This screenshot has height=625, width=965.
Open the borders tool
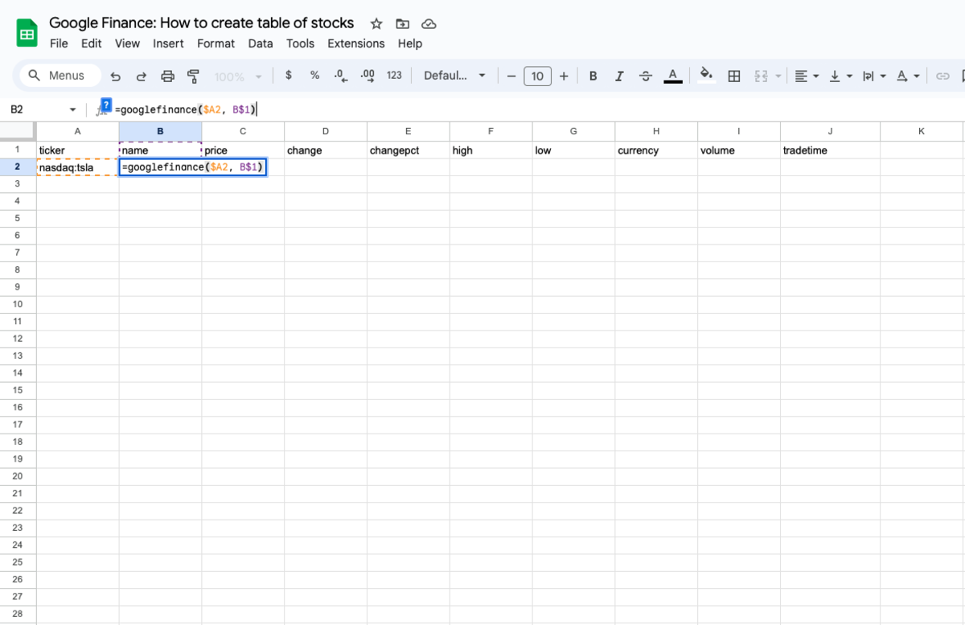pyautogui.click(x=733, y=76)
